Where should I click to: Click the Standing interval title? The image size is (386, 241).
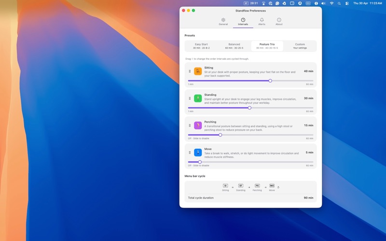210,94
